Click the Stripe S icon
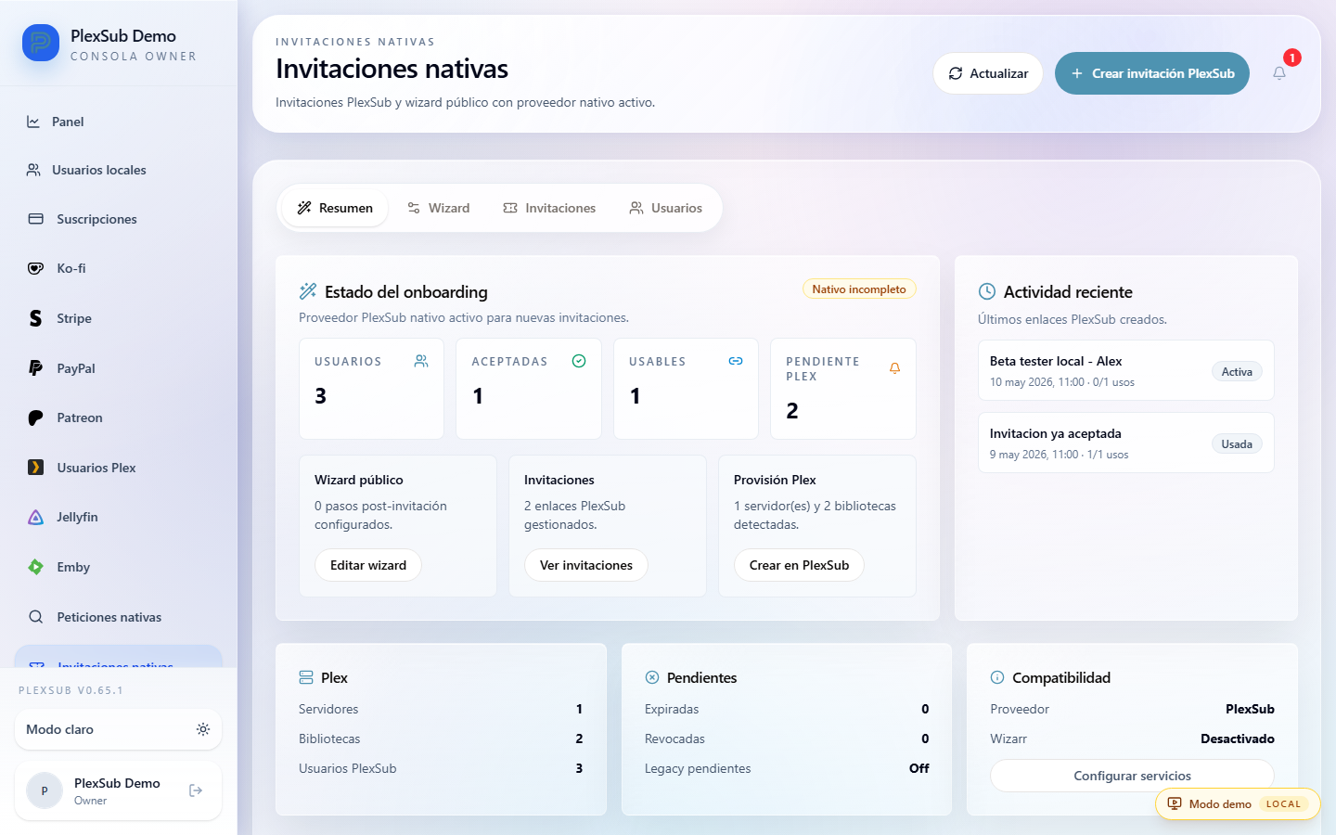This screenshot has width=1336, height=835. click(x=36, y=318)
